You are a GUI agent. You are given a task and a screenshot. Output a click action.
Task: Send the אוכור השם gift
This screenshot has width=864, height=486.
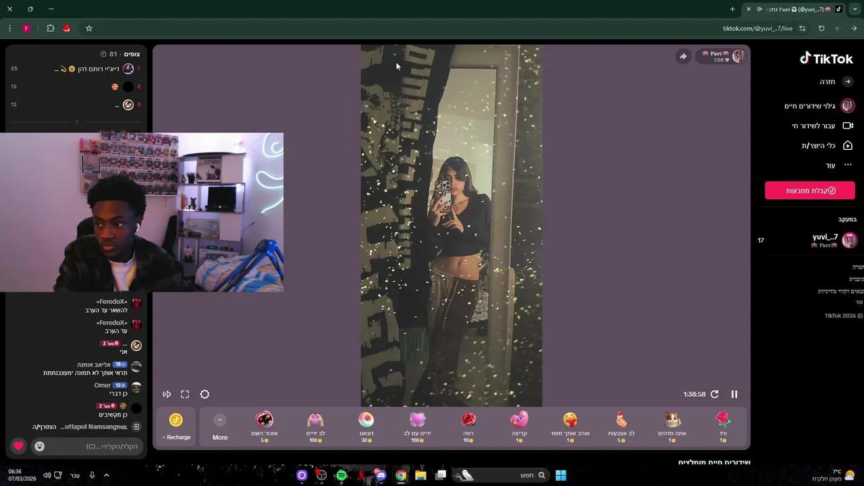pyautogui.click(x=265, y=427)
